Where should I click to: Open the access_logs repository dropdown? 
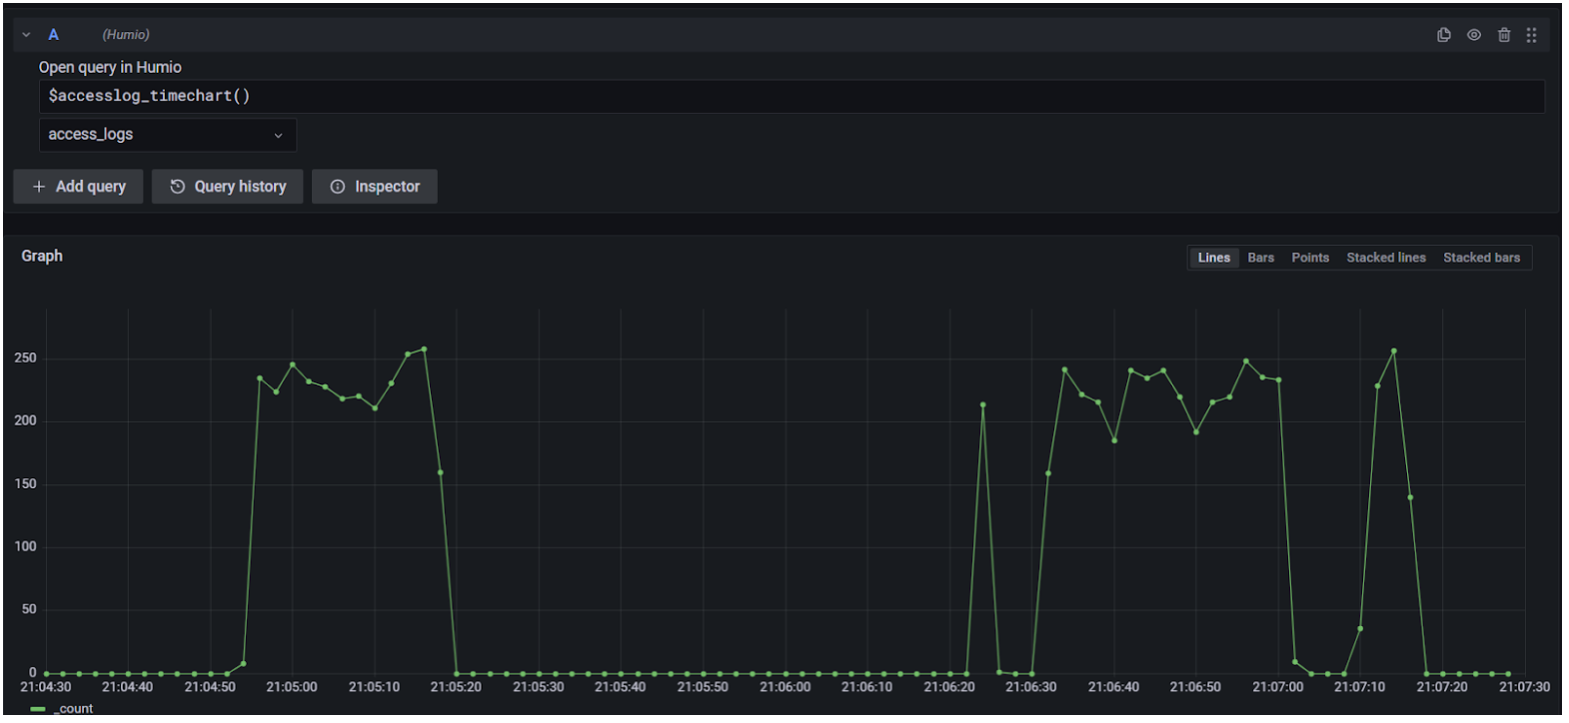point(167,135)
